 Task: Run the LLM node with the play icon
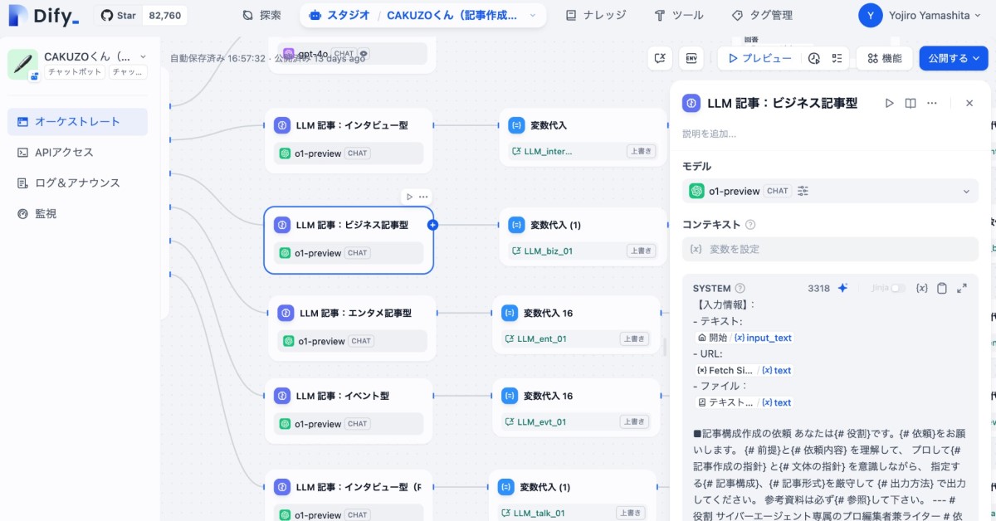coord(889,102)
